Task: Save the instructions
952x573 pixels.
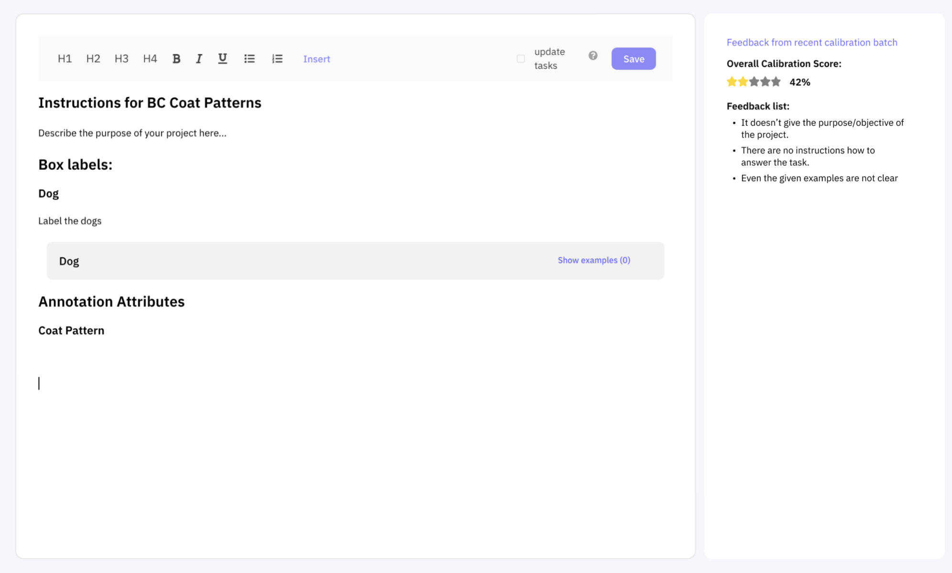Action: [633, 59]
